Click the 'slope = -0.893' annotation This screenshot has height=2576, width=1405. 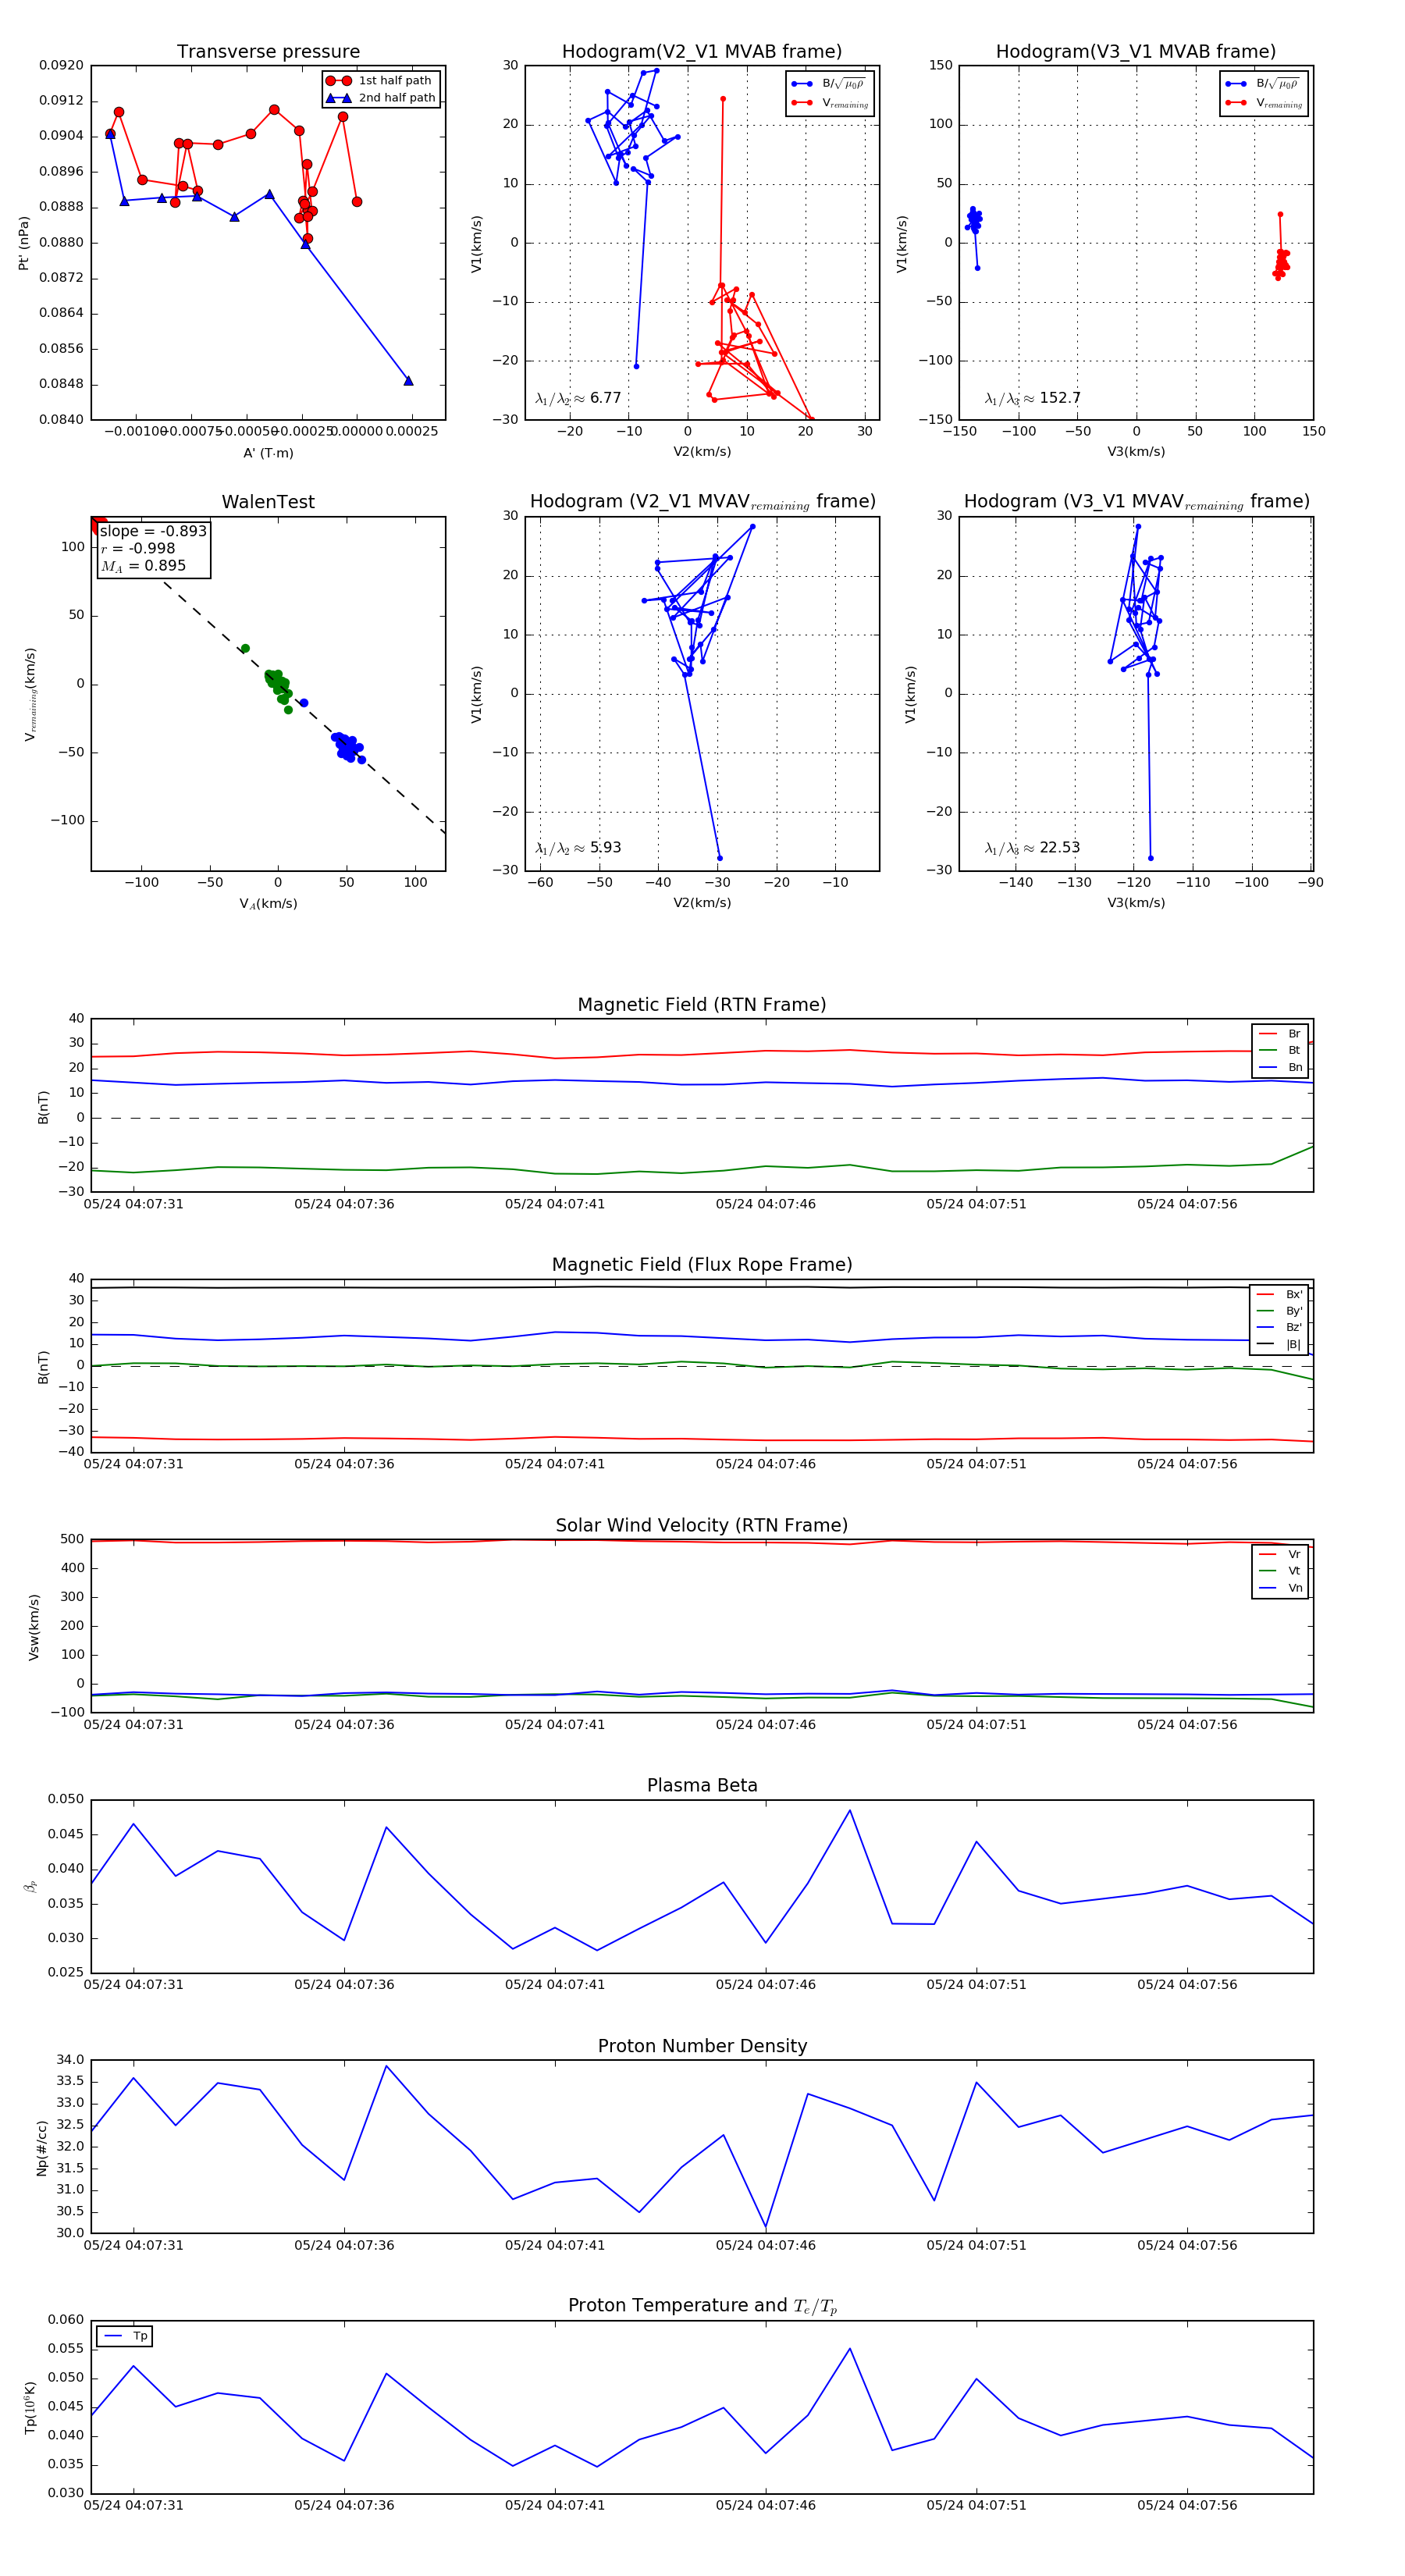pyautogui.click(x=153, y=531)
